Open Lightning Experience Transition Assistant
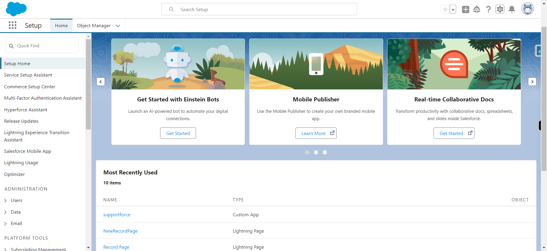Screen dimensions: 547x251 pos(37,136)
